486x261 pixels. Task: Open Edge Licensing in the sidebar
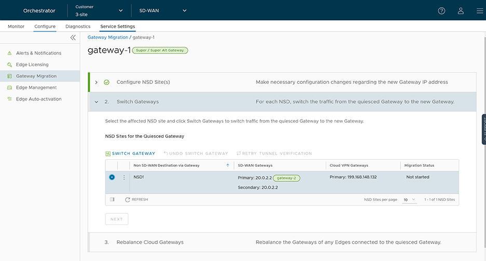[32, 65]
